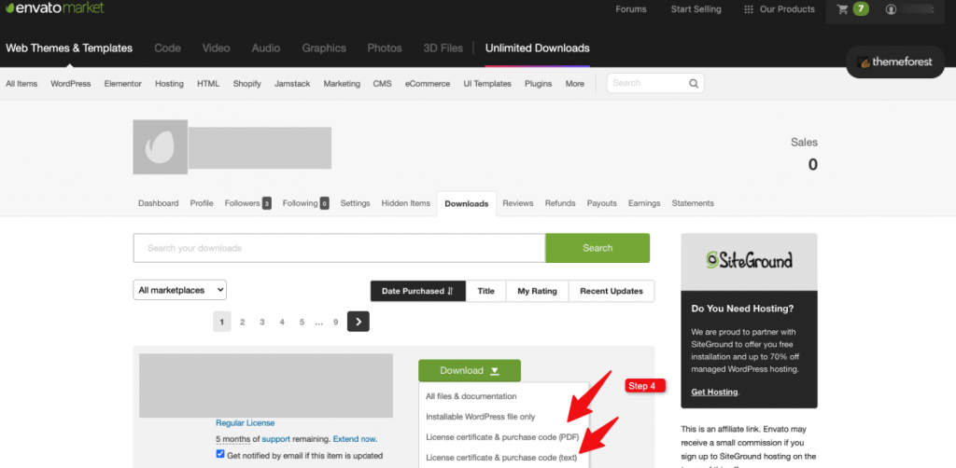The height and width of the screenshot is (468, 956).
Task: Choose Installable WordPress file only
Action: point(480,417)
